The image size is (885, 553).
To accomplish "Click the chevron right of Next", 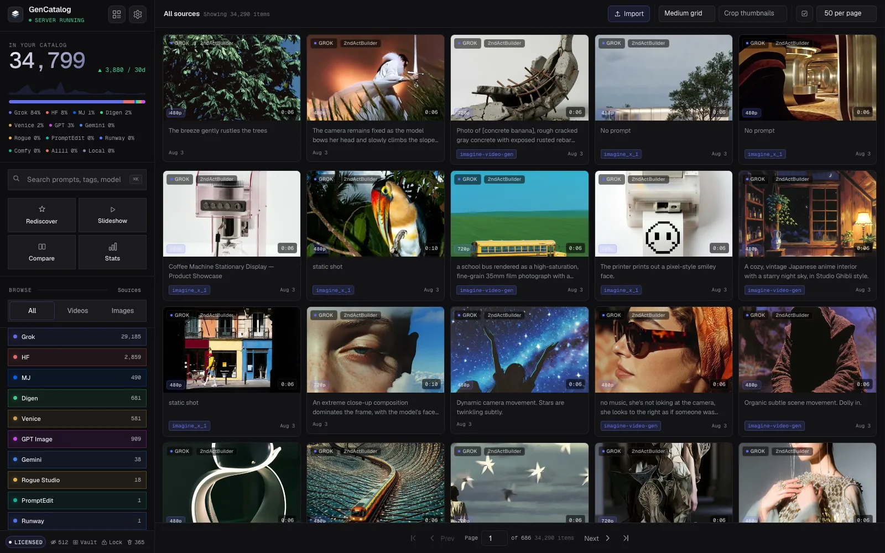I will (607, 538).
